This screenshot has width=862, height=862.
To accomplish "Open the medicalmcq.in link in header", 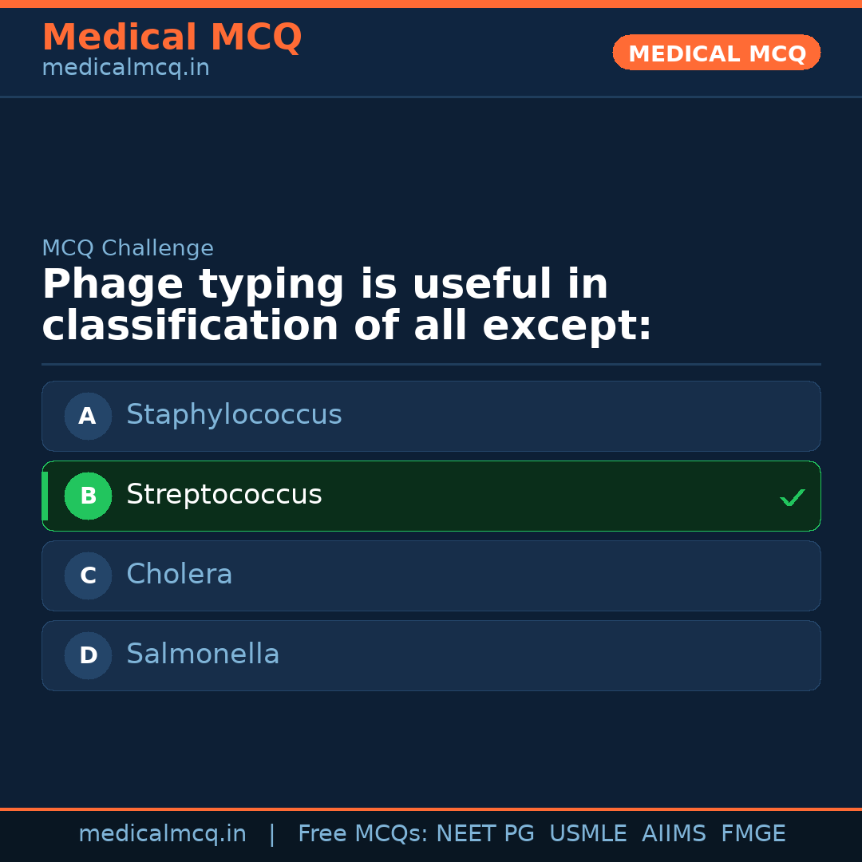I will click(x=125, y=69).
